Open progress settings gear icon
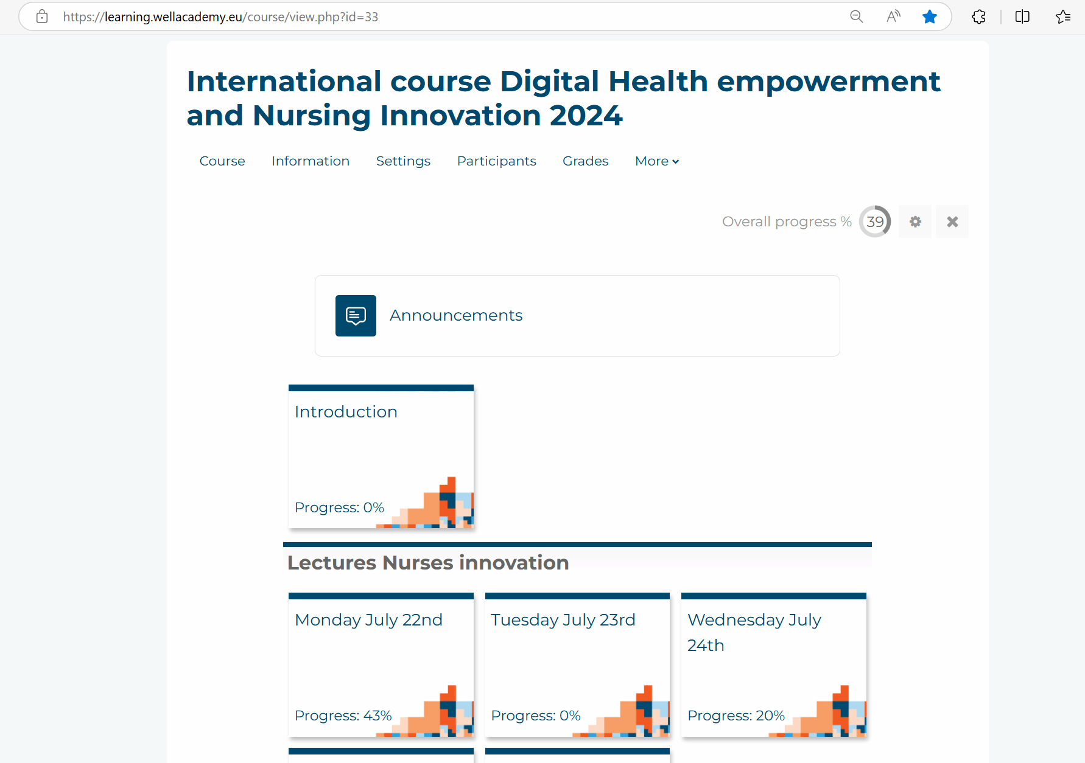Viewport: 1085px width, 763px height. click(915, 221)
